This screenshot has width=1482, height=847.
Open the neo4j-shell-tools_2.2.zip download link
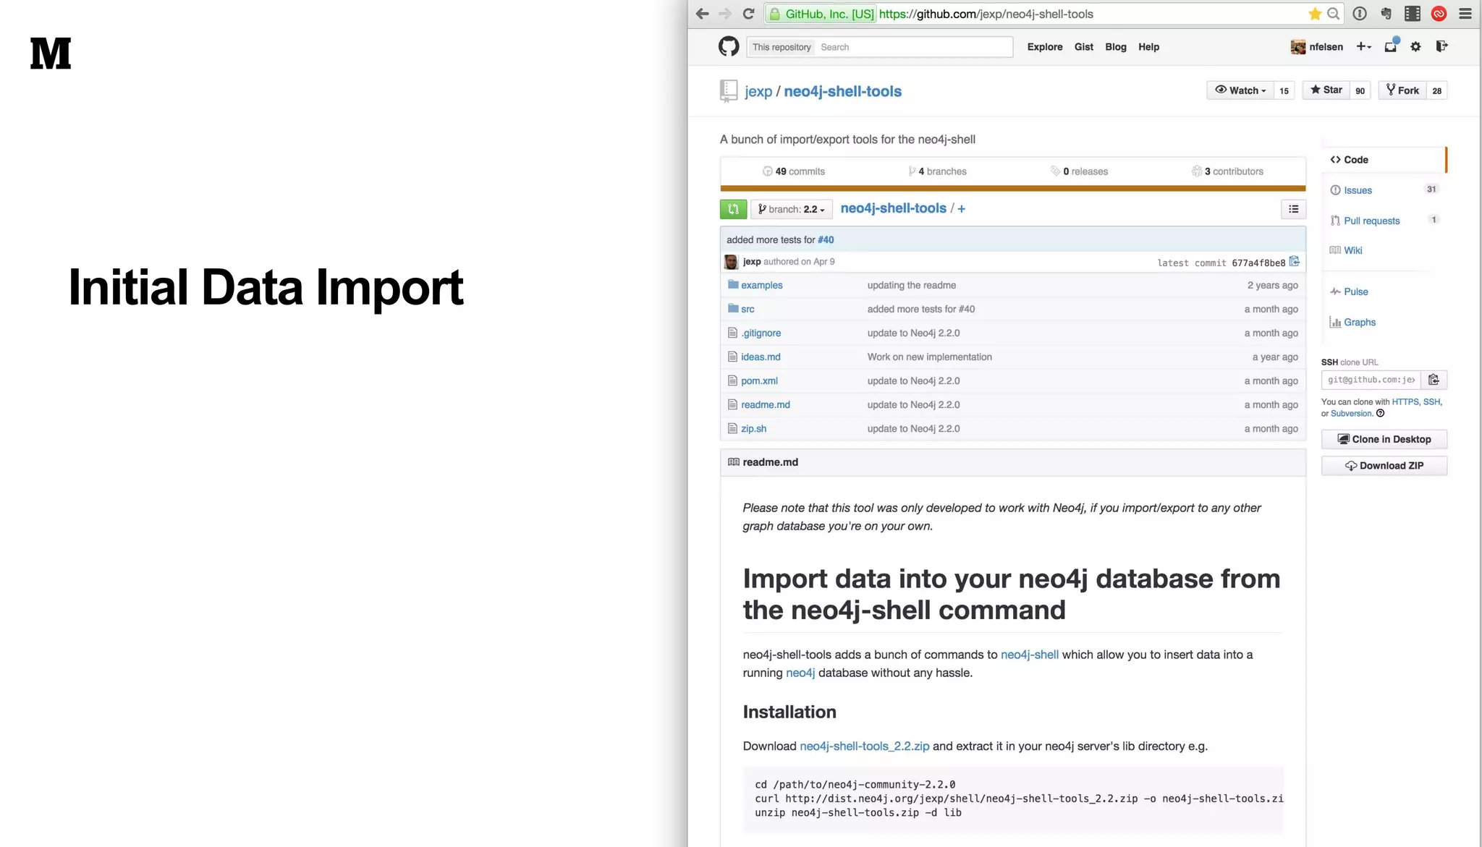pyautogui.click(x=864, y=746)
